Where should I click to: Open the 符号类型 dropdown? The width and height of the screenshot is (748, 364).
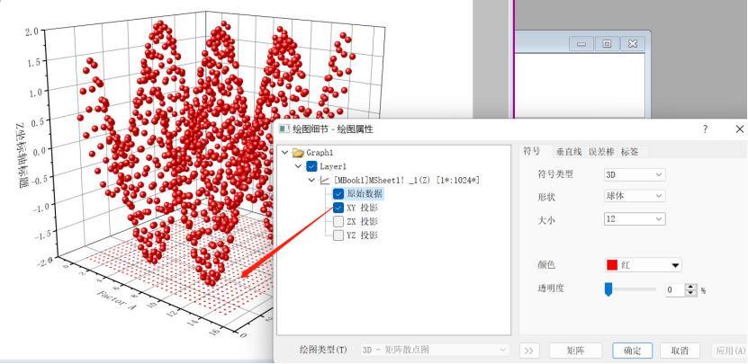pos(635,174)
